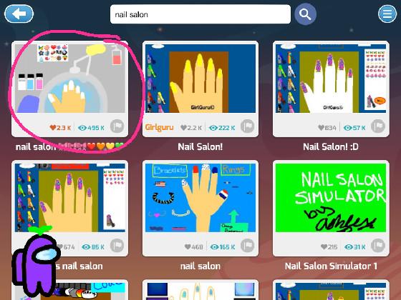The height and width of the screenshot is (300, 401).
Task: Click the magnifying glass search button
Action: (305, 14)
